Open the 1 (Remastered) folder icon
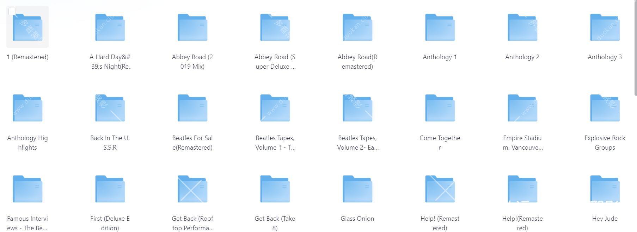Viewport: 637px width, 232px height. click(x=27, y=27)
